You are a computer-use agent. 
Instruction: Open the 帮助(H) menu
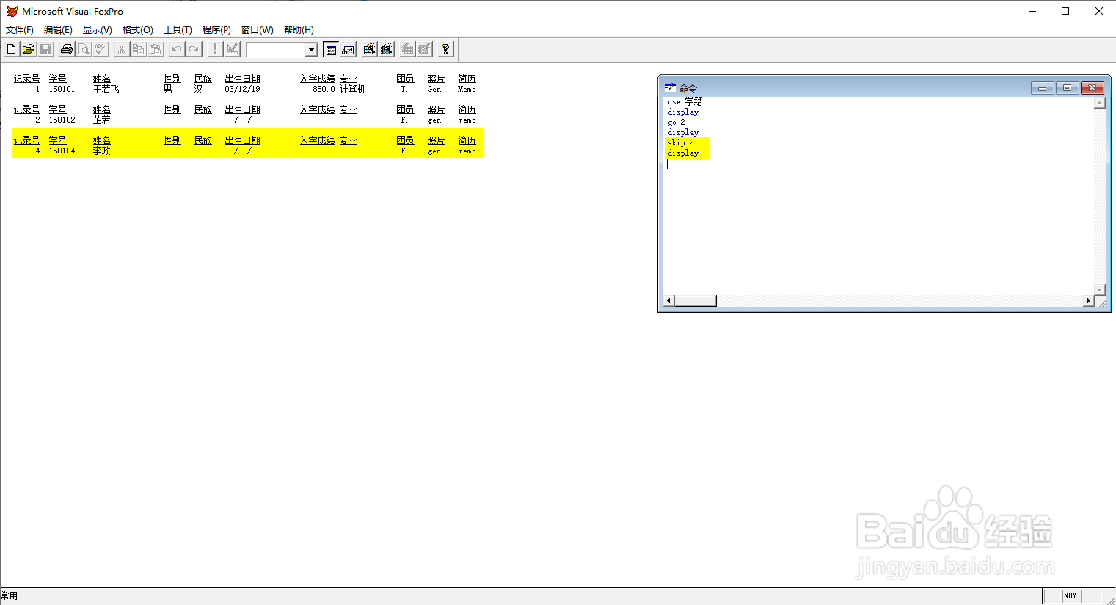(299, 30)
